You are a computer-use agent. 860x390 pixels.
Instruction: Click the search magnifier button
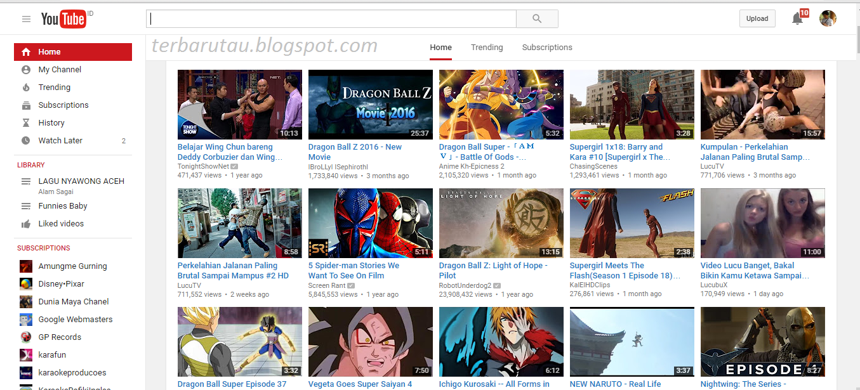pos(537,19)
